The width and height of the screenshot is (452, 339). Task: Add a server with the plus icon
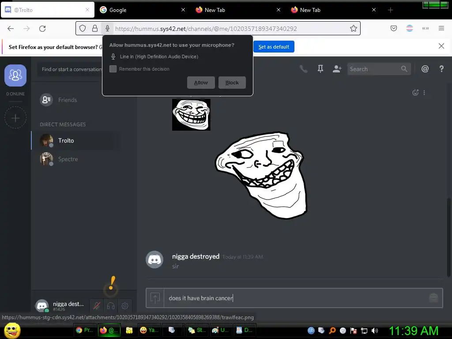[x=15, y=118]
